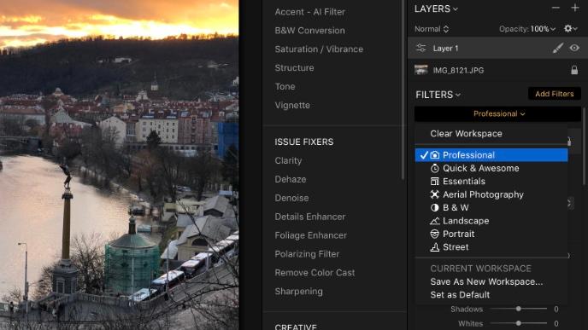Click the filters panel scrollbar
Image resolution: width=588 pixels, height=330 pixels.
pos(585,146)
